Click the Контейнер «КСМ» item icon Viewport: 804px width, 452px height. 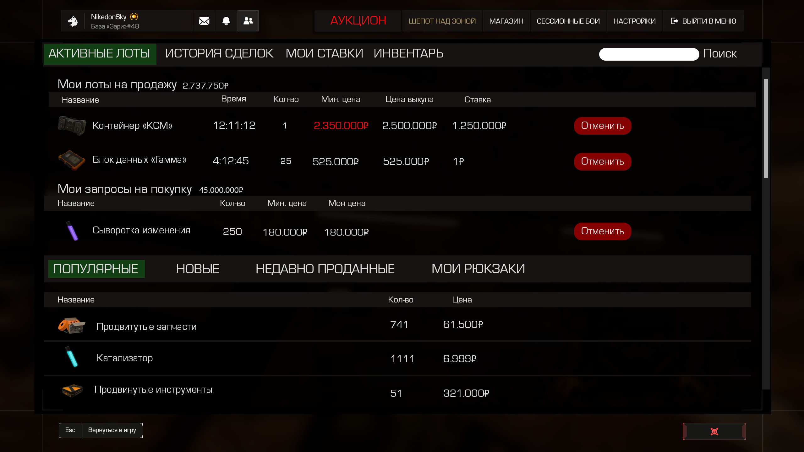[x=72, y=126]
